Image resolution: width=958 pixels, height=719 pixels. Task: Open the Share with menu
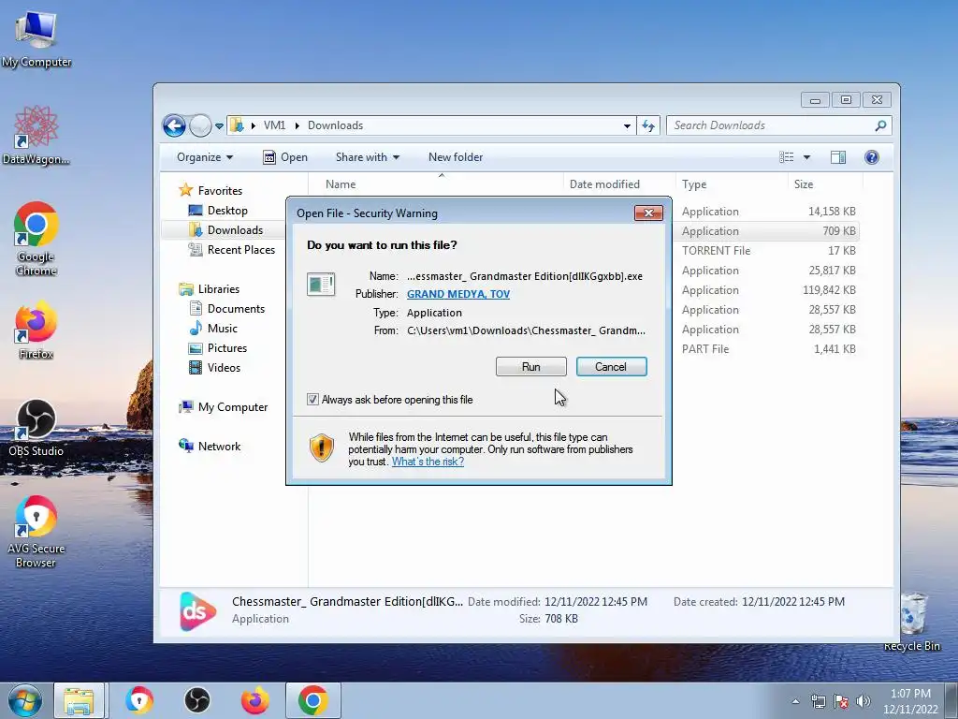(x=367, y=157)
